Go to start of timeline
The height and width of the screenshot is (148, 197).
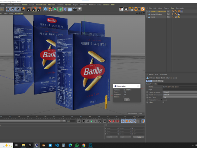[79, 121]
